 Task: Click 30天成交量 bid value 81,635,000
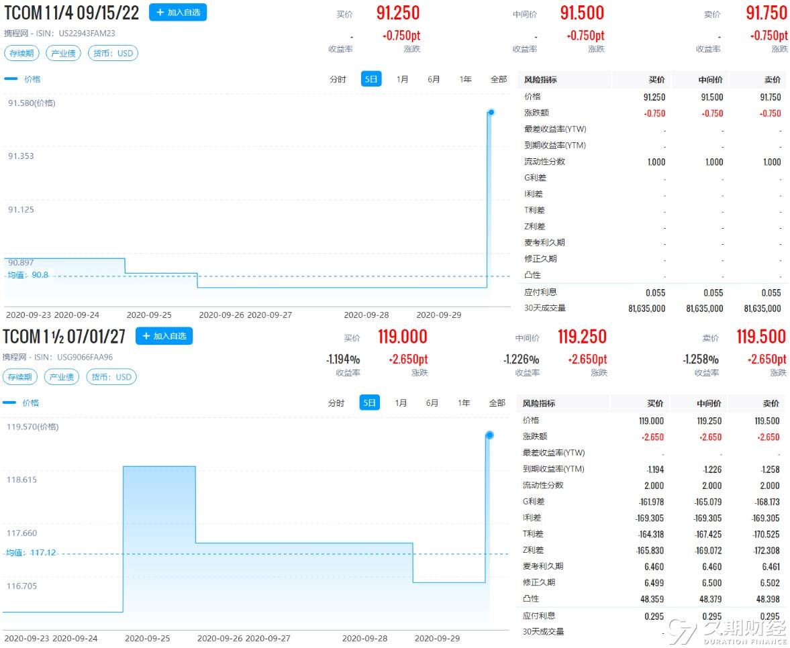646,309
